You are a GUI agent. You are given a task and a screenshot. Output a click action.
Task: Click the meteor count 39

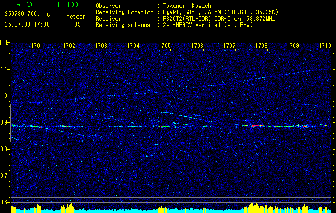click(x=77, y=24)
